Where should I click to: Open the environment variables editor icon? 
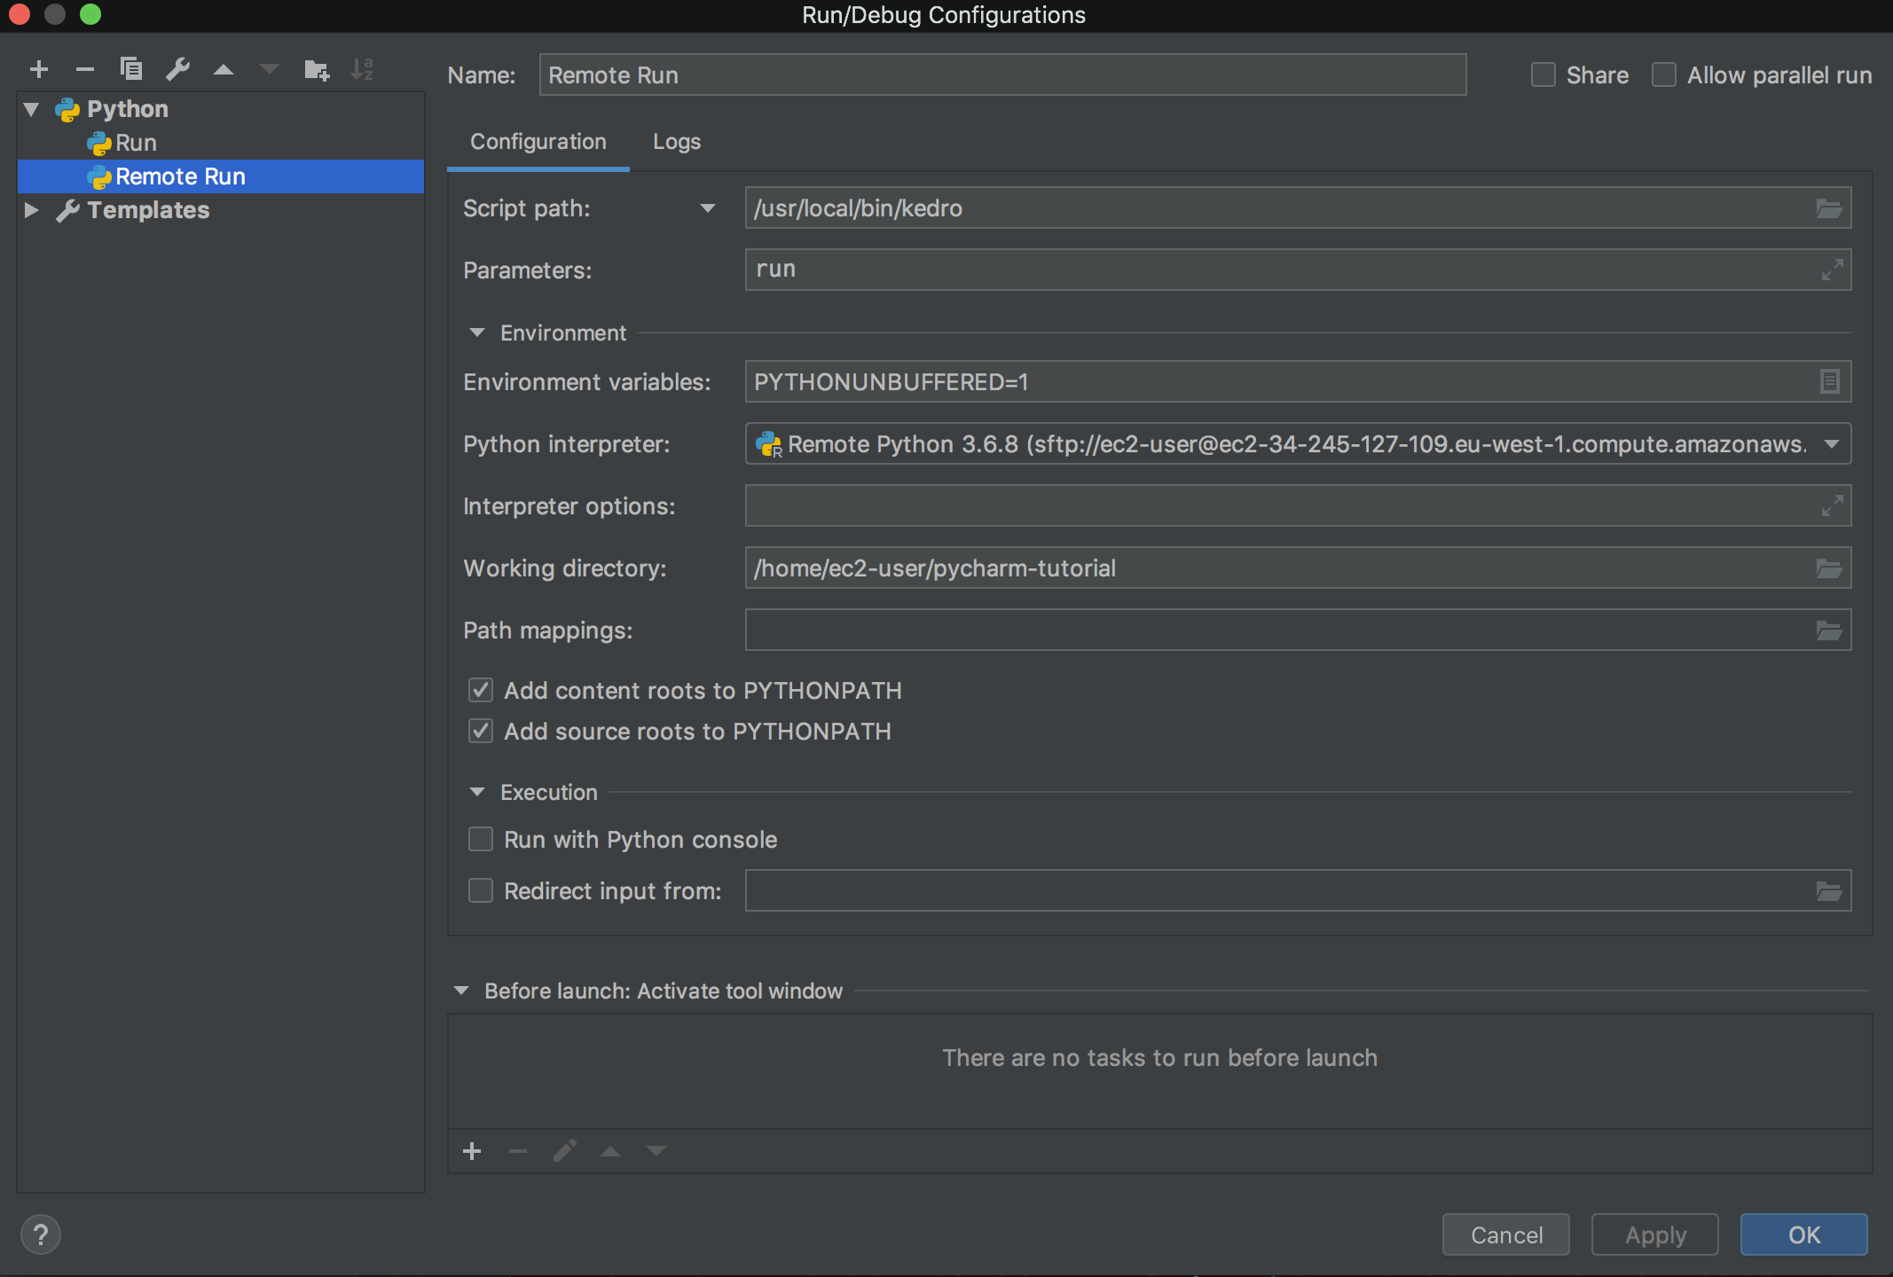1829,382
